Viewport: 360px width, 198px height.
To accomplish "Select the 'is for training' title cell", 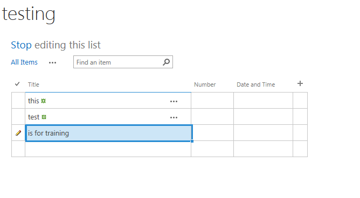I will click(x=108, y=133).
